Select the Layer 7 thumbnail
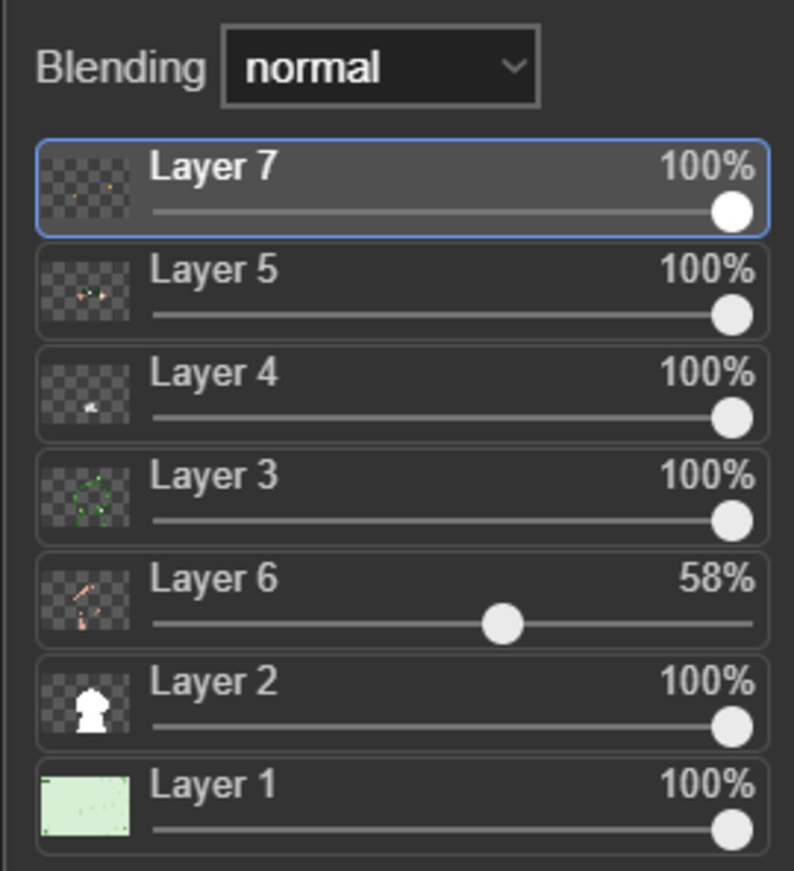794x871 pixels. [x=85, y=188]
